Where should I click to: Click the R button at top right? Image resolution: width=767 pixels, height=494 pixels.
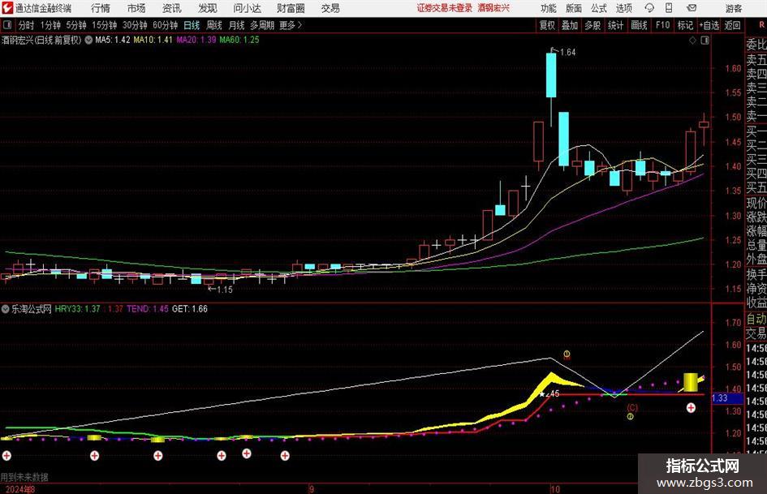[761, 24]
